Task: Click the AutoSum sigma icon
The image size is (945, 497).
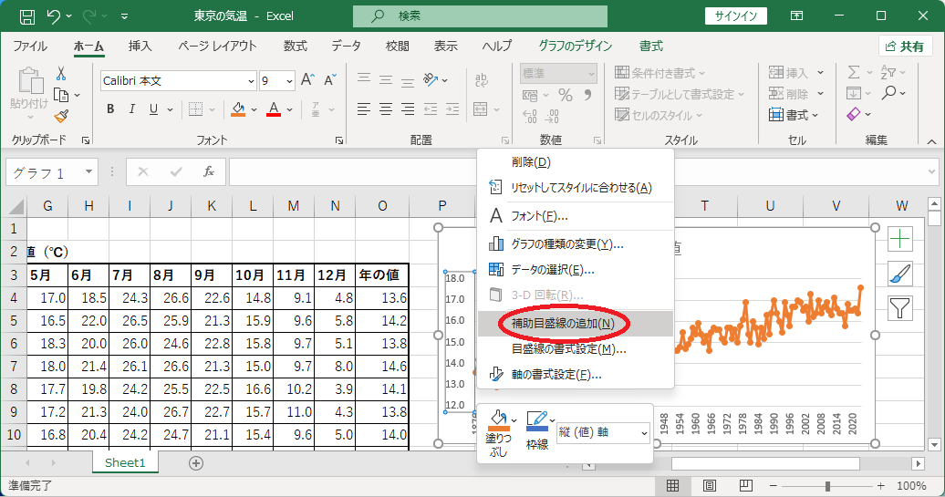Action: tap(854, 72)
